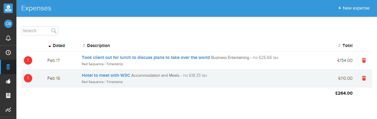Image resolution: width=377 pixels, height=119 pixels.
Task: Click the red T avatar for Feb 17
Action: pyautogui.click(x=28, y=60)
